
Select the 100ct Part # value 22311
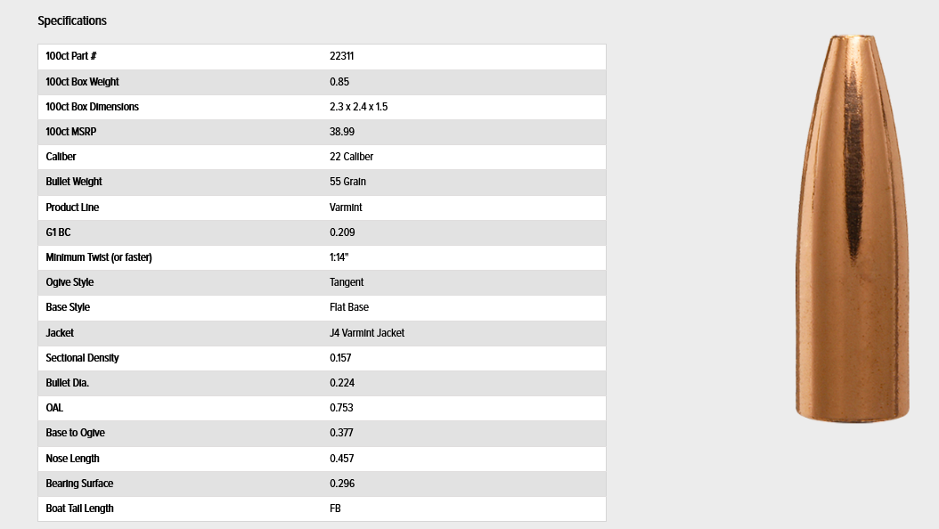click(x=341, y=56)
